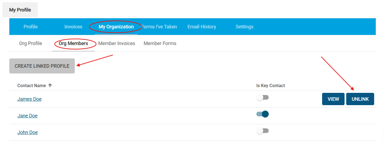Click the View button for James Doe

[x=333, y=99]
